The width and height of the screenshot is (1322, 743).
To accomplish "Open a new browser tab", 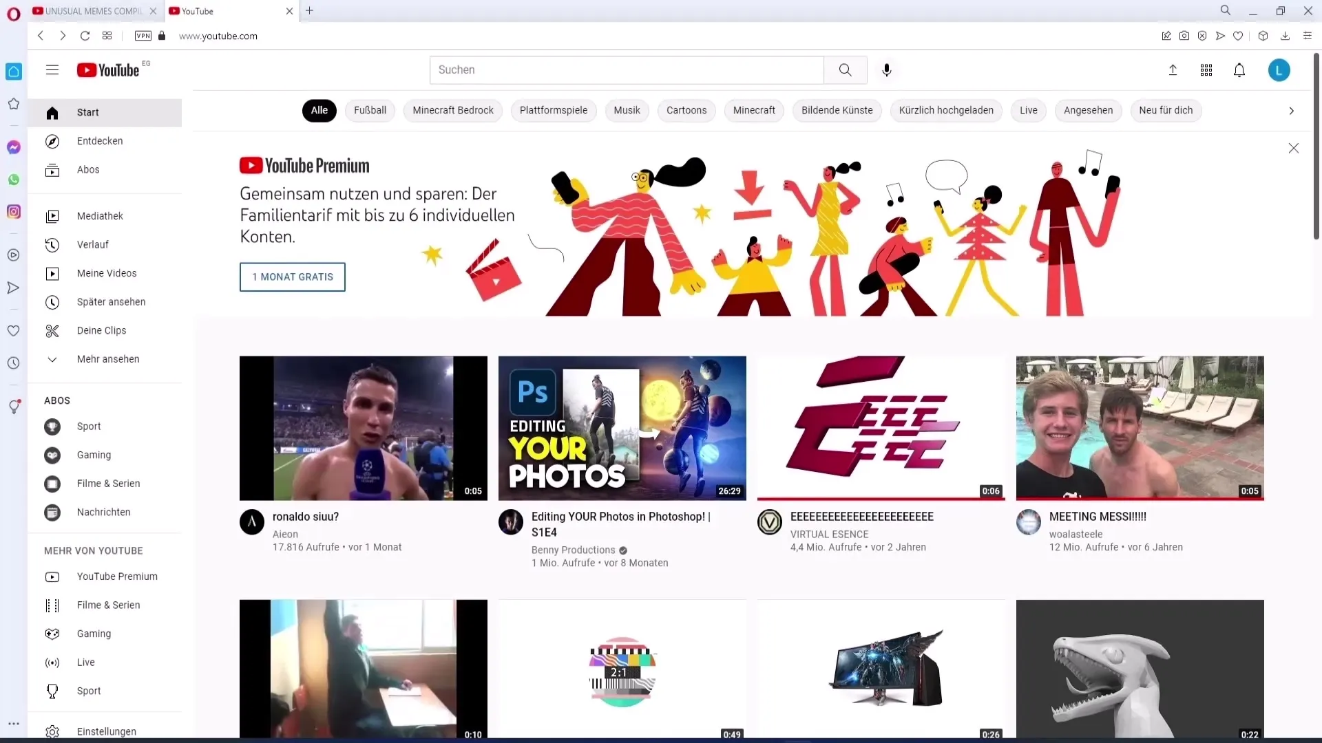I will point(310,10).
